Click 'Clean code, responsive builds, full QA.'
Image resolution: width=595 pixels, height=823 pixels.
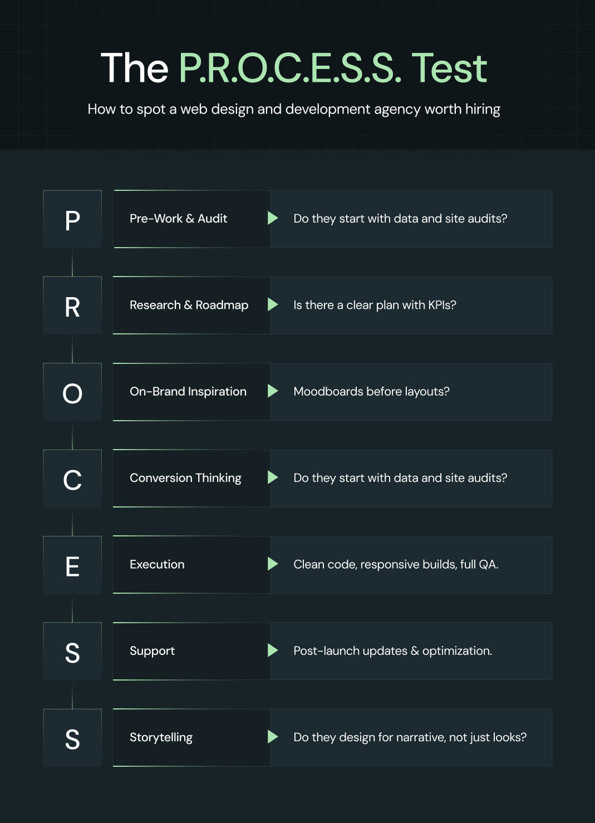(396, 564)
